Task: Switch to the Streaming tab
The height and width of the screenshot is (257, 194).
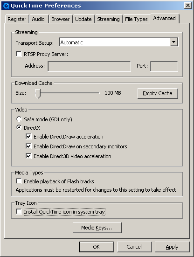Action: (x=108, y=19)
